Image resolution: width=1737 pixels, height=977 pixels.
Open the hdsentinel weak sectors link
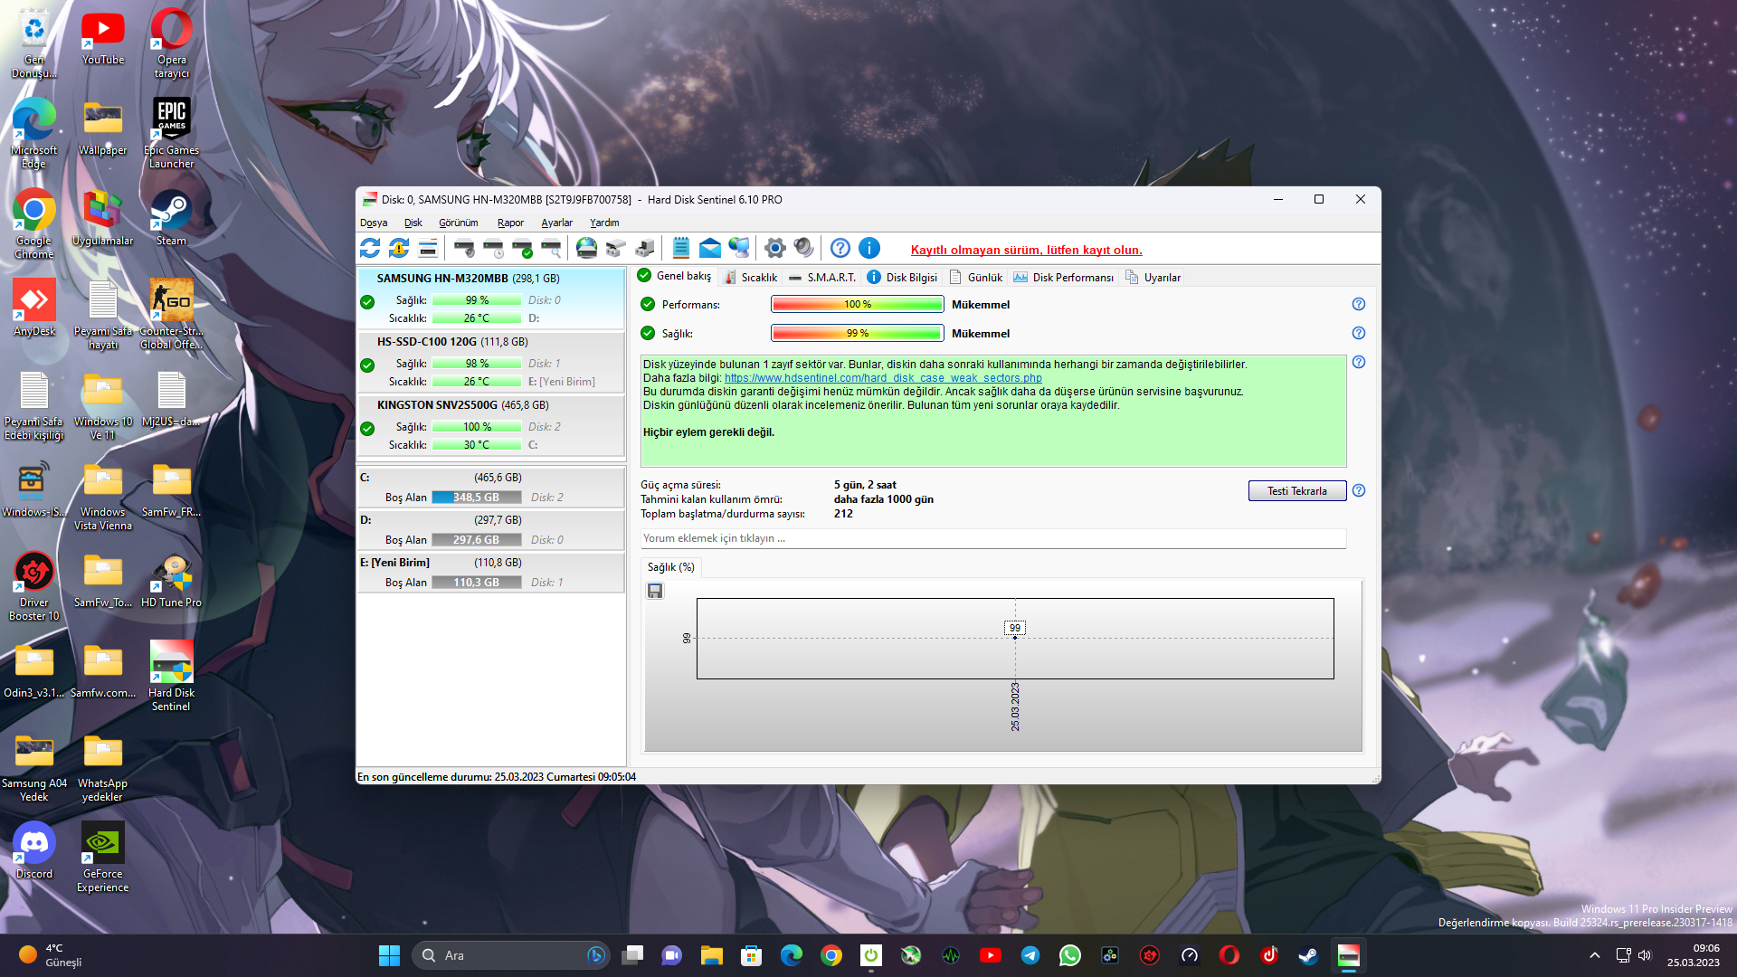pyautogui.click(x=882, y=378)
